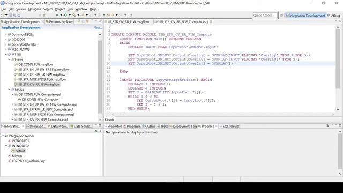343x193 pixels.
Task: Maximize the Application Development panel
Action: tap(100, 21)
